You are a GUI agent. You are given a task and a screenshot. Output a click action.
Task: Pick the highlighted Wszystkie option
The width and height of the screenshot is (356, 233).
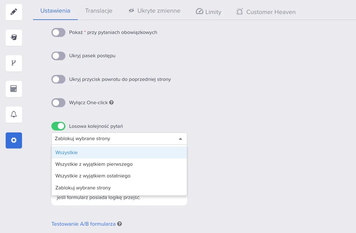(119, 152)
